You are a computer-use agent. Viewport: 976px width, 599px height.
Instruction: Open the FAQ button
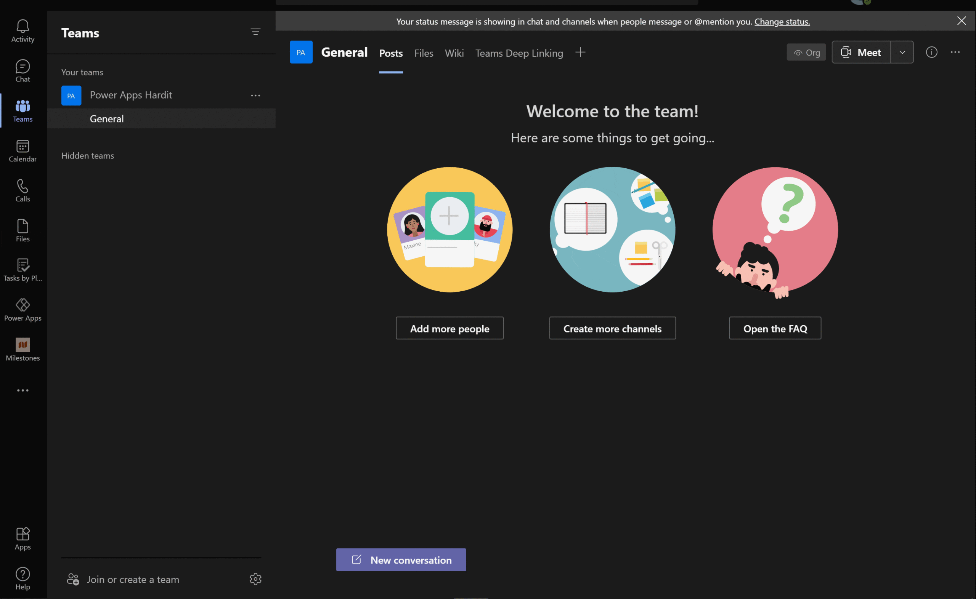point(775,328)
